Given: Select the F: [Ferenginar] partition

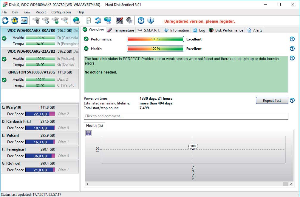Looking at the screenshot, I should [x=40, y=153].
